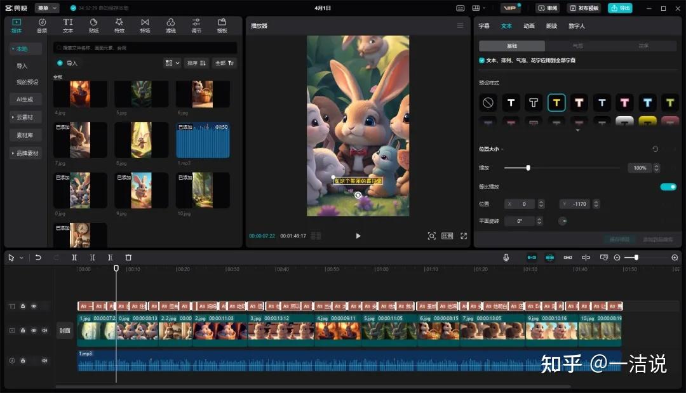Screen dimensions: 686x393
Task: Click the undo arrow in timeline toolbar
Action: (38, 258)
